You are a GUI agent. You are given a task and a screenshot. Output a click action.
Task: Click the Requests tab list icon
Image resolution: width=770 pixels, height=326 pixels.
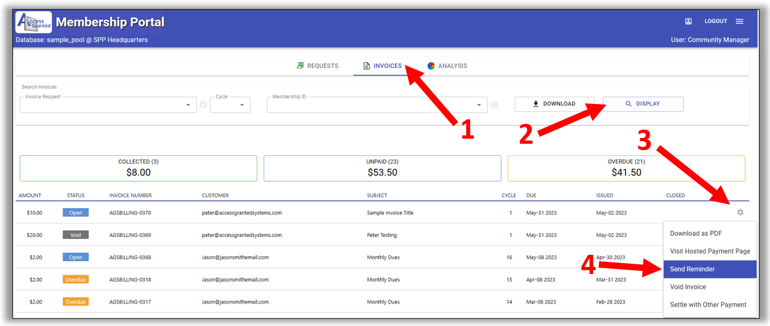tap(300, 66)
